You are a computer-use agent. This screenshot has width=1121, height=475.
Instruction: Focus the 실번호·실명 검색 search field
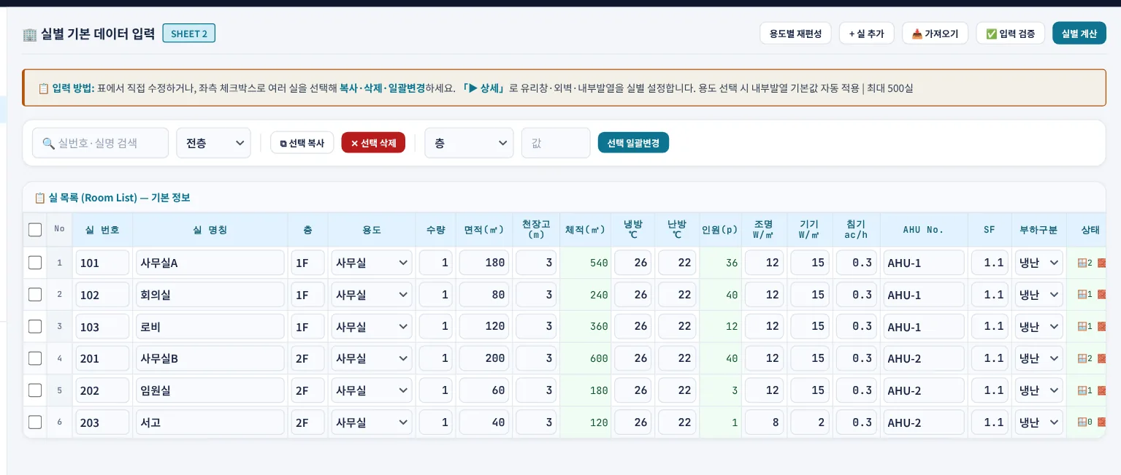click(x=100, y=143)
